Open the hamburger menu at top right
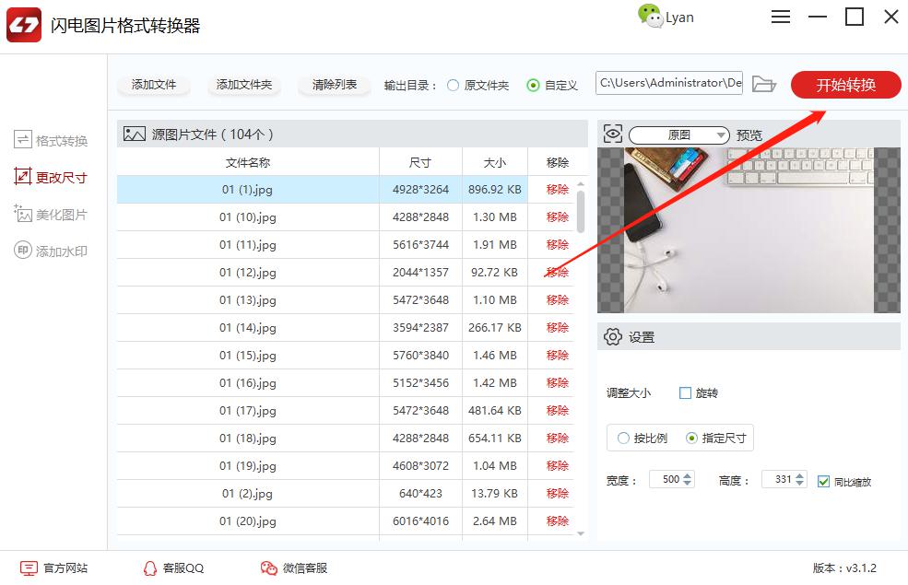Viewport: 908px width, 585px height. pos(781,17)
